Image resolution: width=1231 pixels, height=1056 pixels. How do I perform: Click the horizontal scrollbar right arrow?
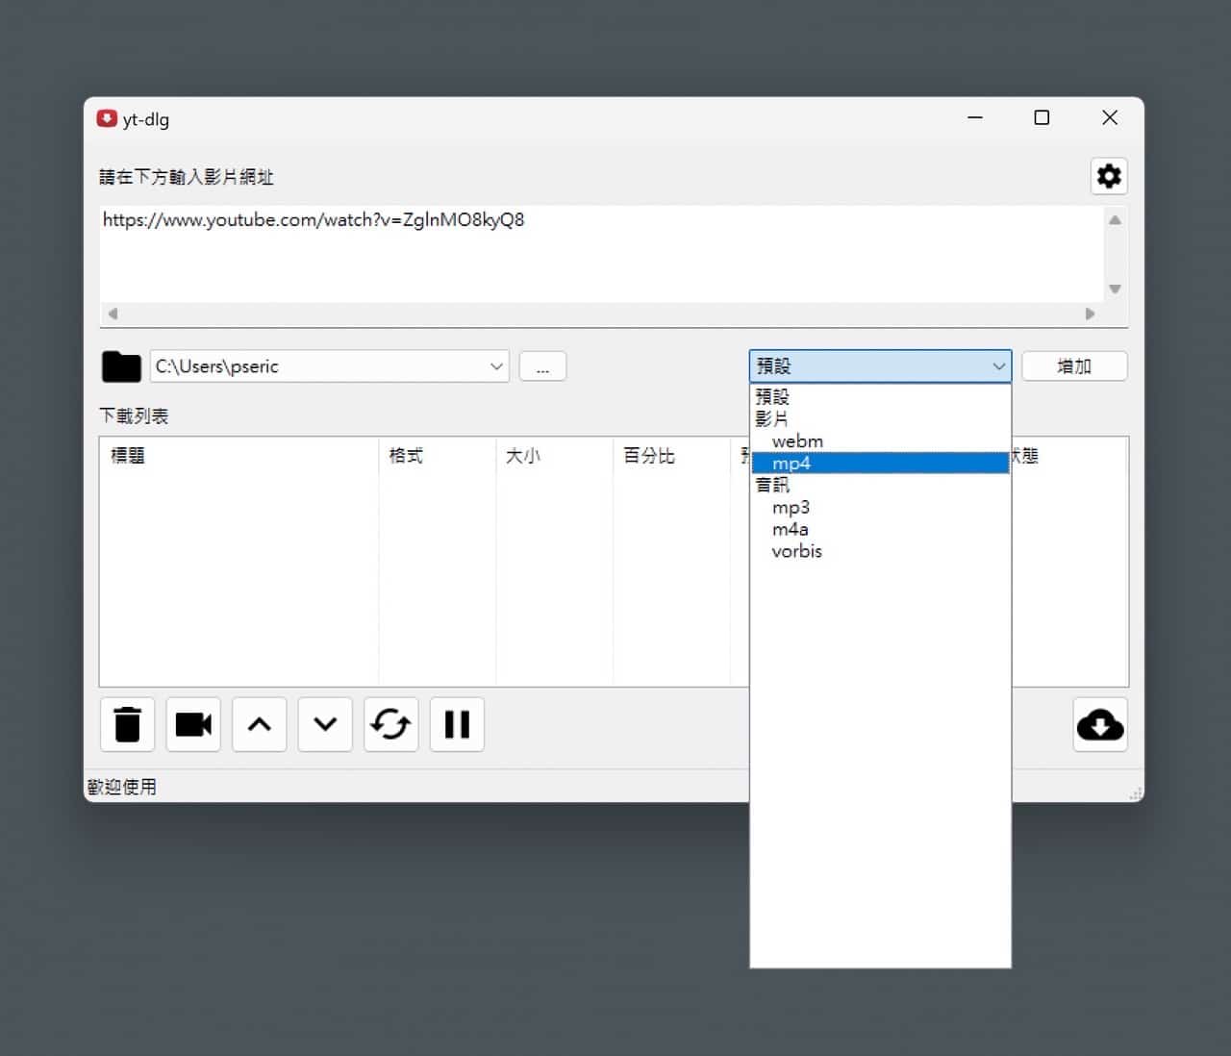[x=1090, y=314]
